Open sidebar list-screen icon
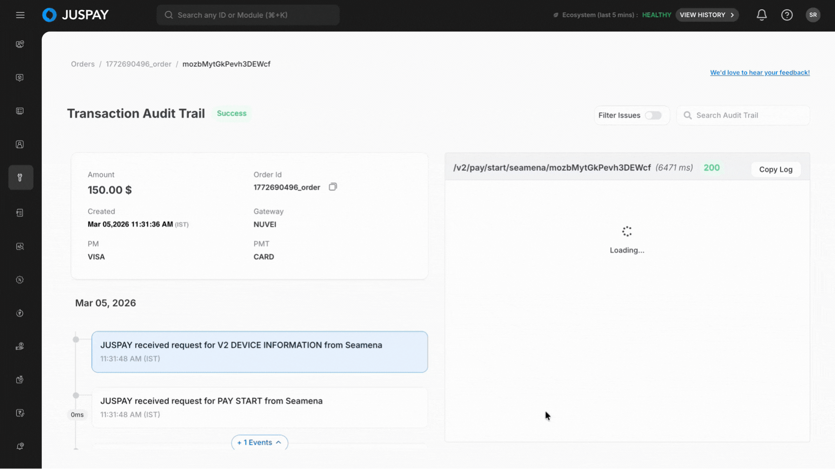This screenshot has width=835, height=469. (x=20, y=111)
